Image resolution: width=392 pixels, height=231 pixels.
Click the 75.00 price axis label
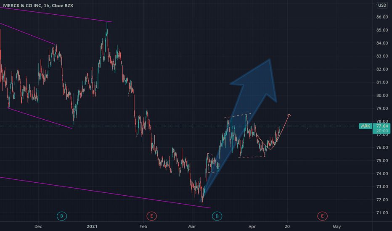[382, 160]
